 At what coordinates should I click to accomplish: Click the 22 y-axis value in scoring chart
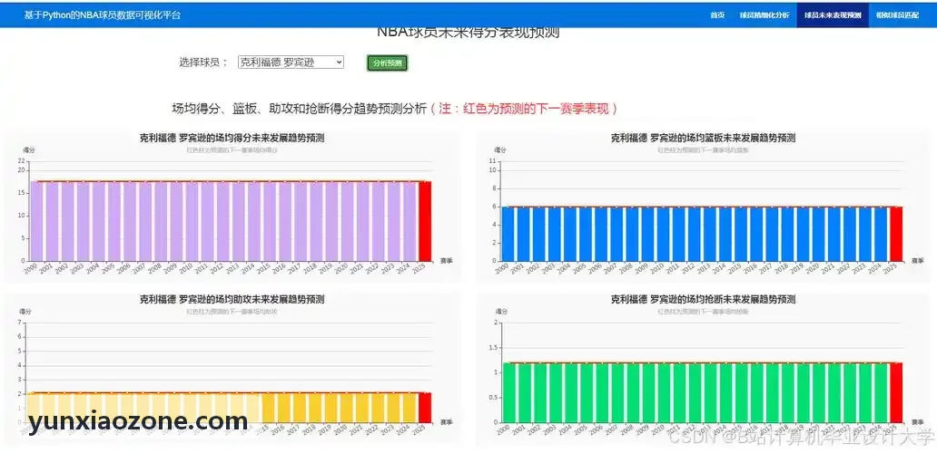click(x=22, y=161)
